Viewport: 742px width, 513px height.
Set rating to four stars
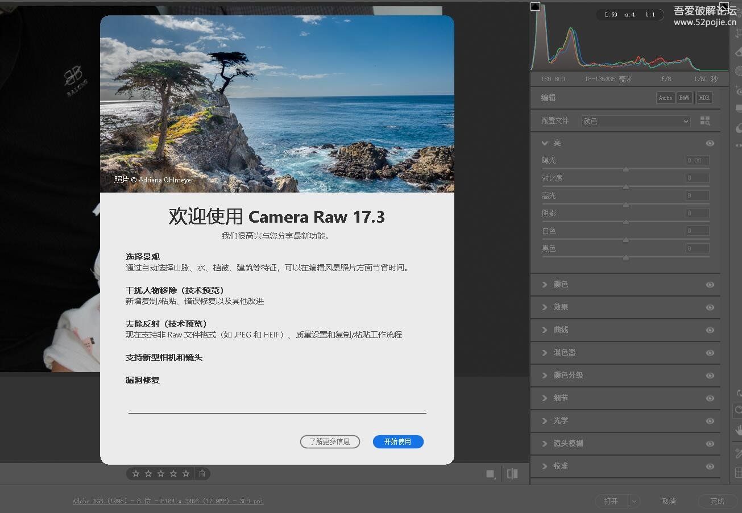173,473
